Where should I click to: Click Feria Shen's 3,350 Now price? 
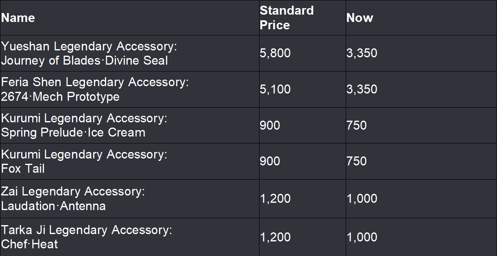click(x=362, y=89)
